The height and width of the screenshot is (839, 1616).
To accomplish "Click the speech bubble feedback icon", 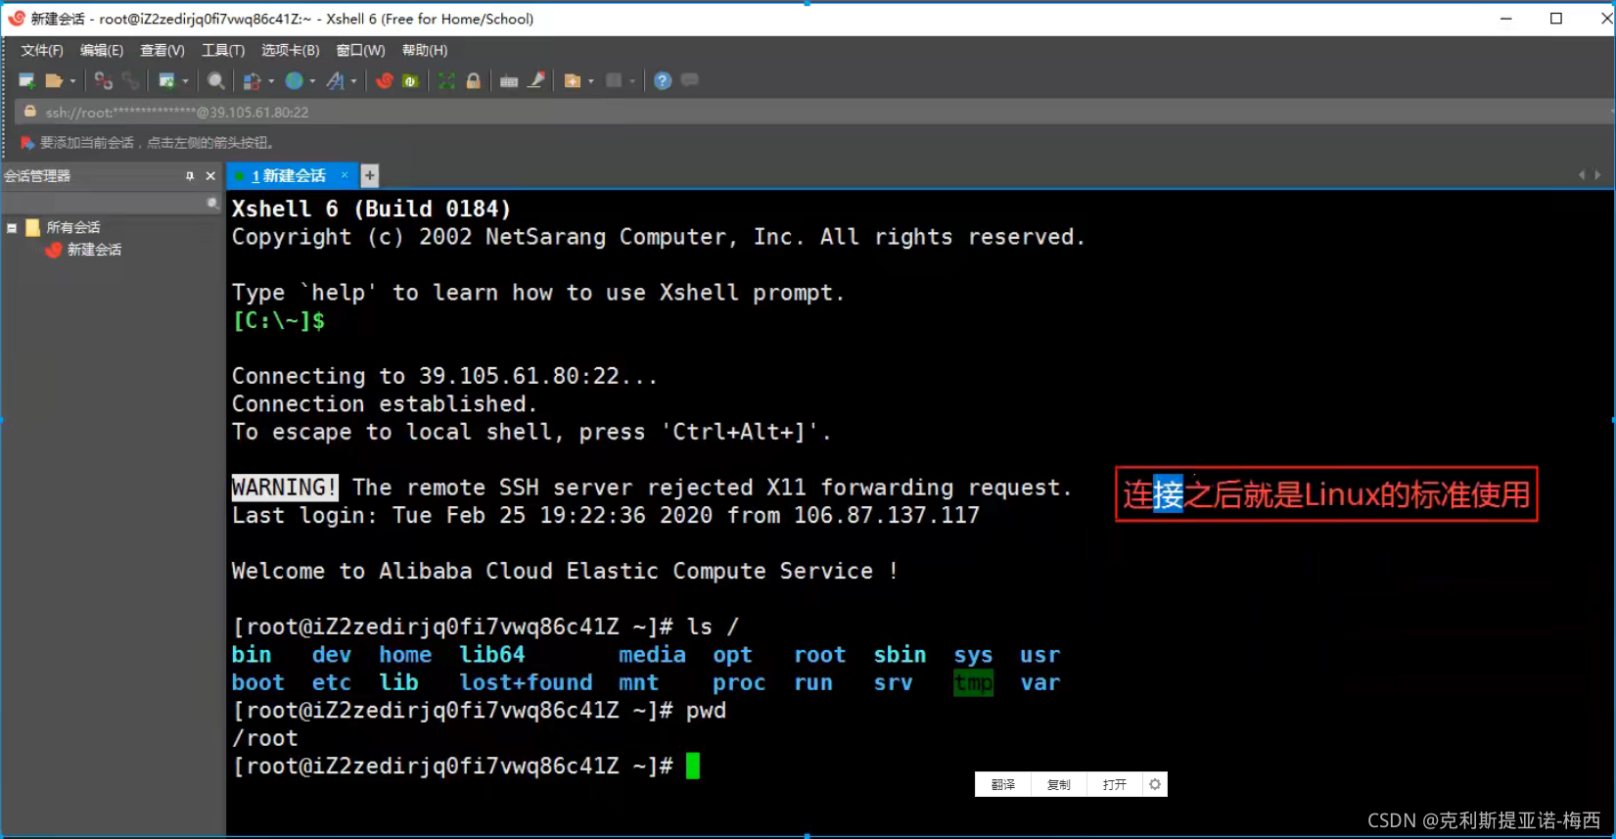I will point(690,80).
